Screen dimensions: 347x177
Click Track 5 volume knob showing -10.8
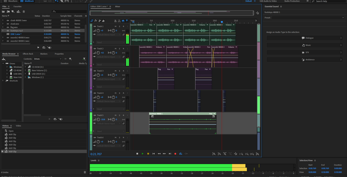[x=98, y=120]
